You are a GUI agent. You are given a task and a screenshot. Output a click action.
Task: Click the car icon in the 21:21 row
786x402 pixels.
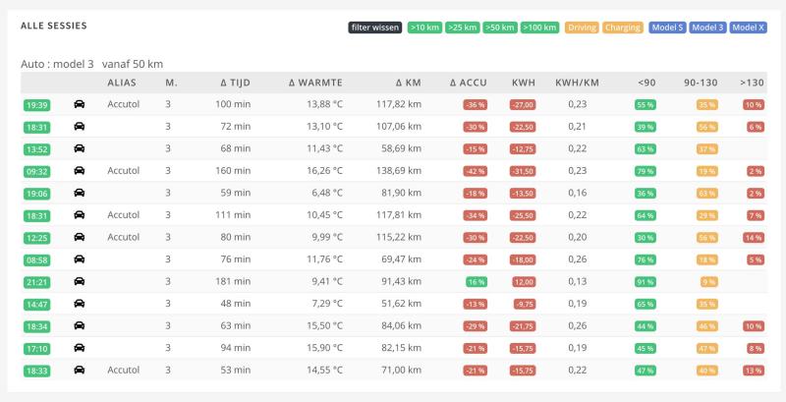pyautogui.click(x=80, y=281)
